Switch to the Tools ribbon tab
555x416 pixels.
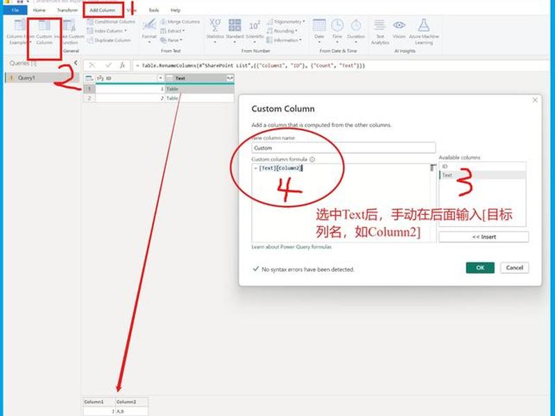tap(153, 10)
